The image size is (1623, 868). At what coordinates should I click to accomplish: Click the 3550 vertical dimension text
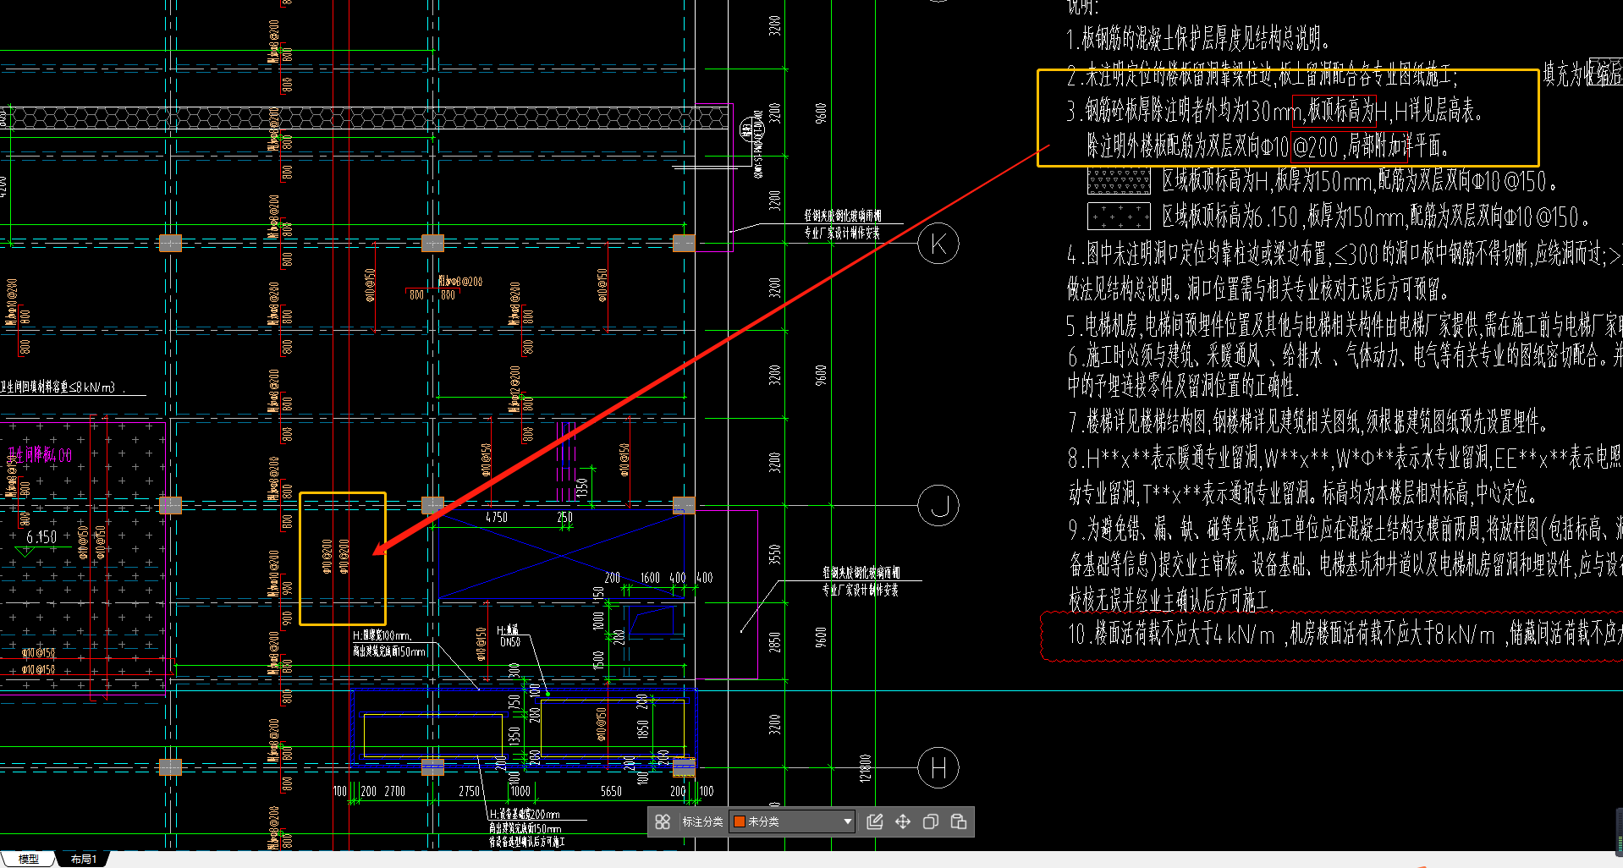tap(774, 555)
